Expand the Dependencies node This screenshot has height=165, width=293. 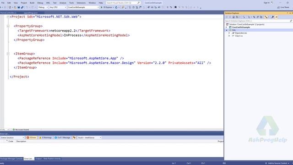pyautogui.click(x=229, y=33)
